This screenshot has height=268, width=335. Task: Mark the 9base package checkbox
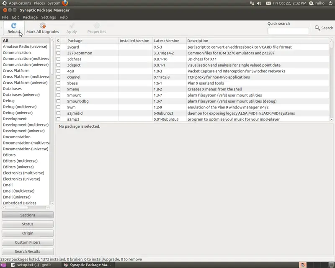click(x=58, y=83)
